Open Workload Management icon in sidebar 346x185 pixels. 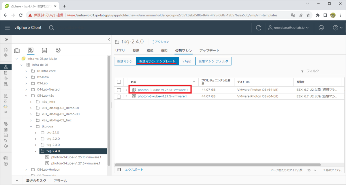click(x=6, y=78)
